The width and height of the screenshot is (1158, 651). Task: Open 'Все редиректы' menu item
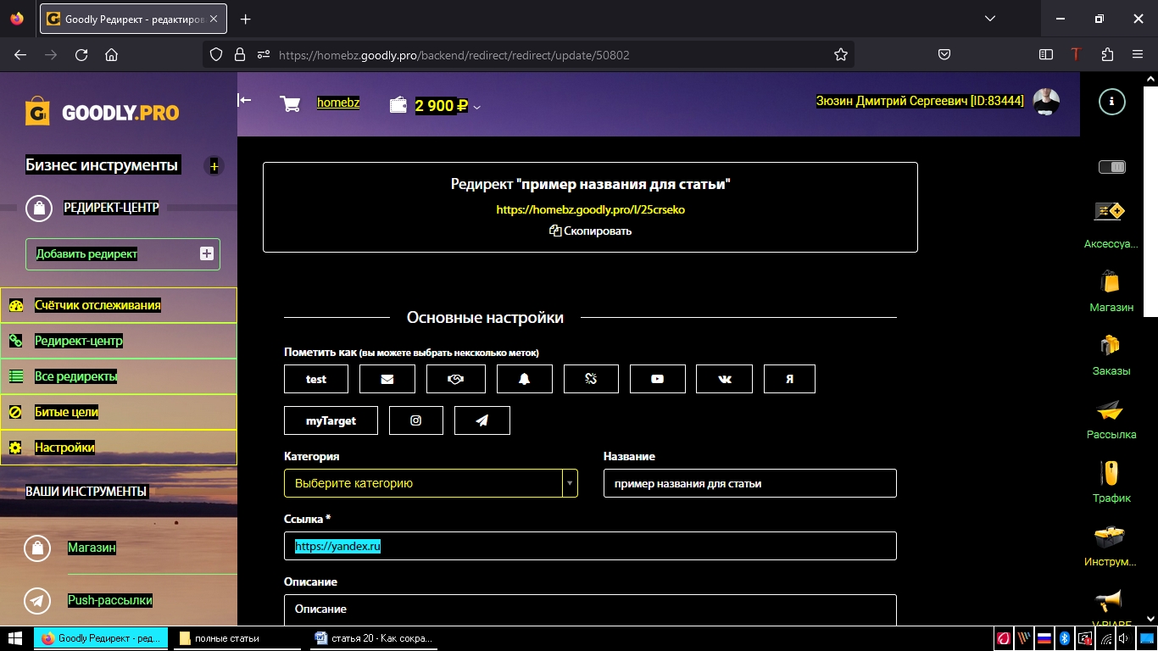76,376
